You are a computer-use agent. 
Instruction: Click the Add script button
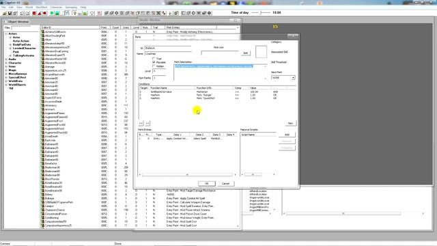287,135
